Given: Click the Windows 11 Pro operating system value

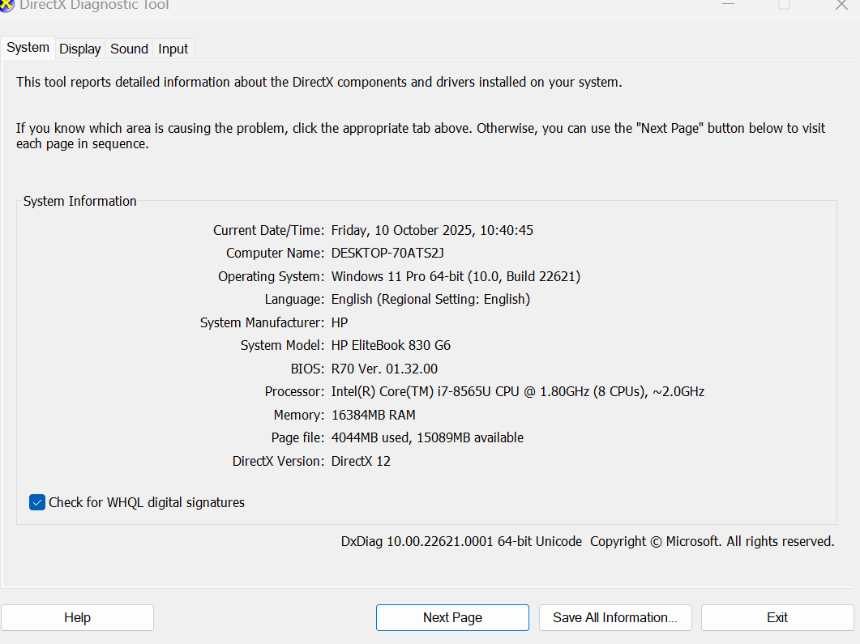Looking at the screenshot, I should point(456,276).
